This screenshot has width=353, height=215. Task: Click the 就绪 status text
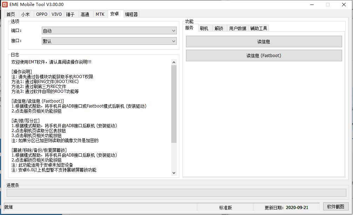click(8, 207)
